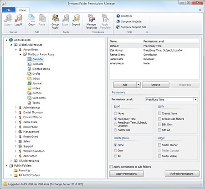The image size is (205, 189).
Task: Click Apply Permissions button
Action: pyautogui.click(x=126, y=173)
